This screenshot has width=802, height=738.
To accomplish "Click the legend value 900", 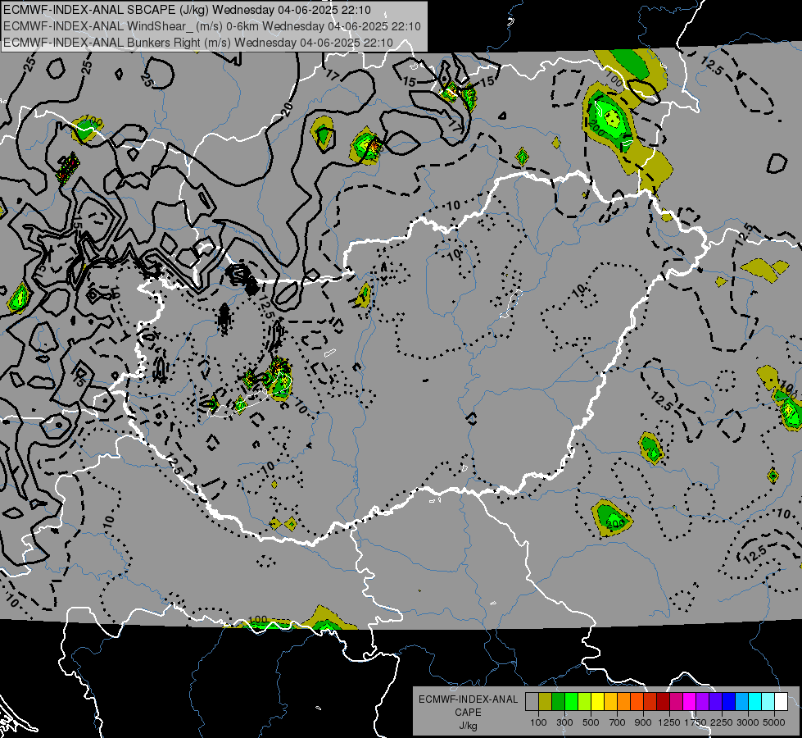I will click(x=643, y=722).
